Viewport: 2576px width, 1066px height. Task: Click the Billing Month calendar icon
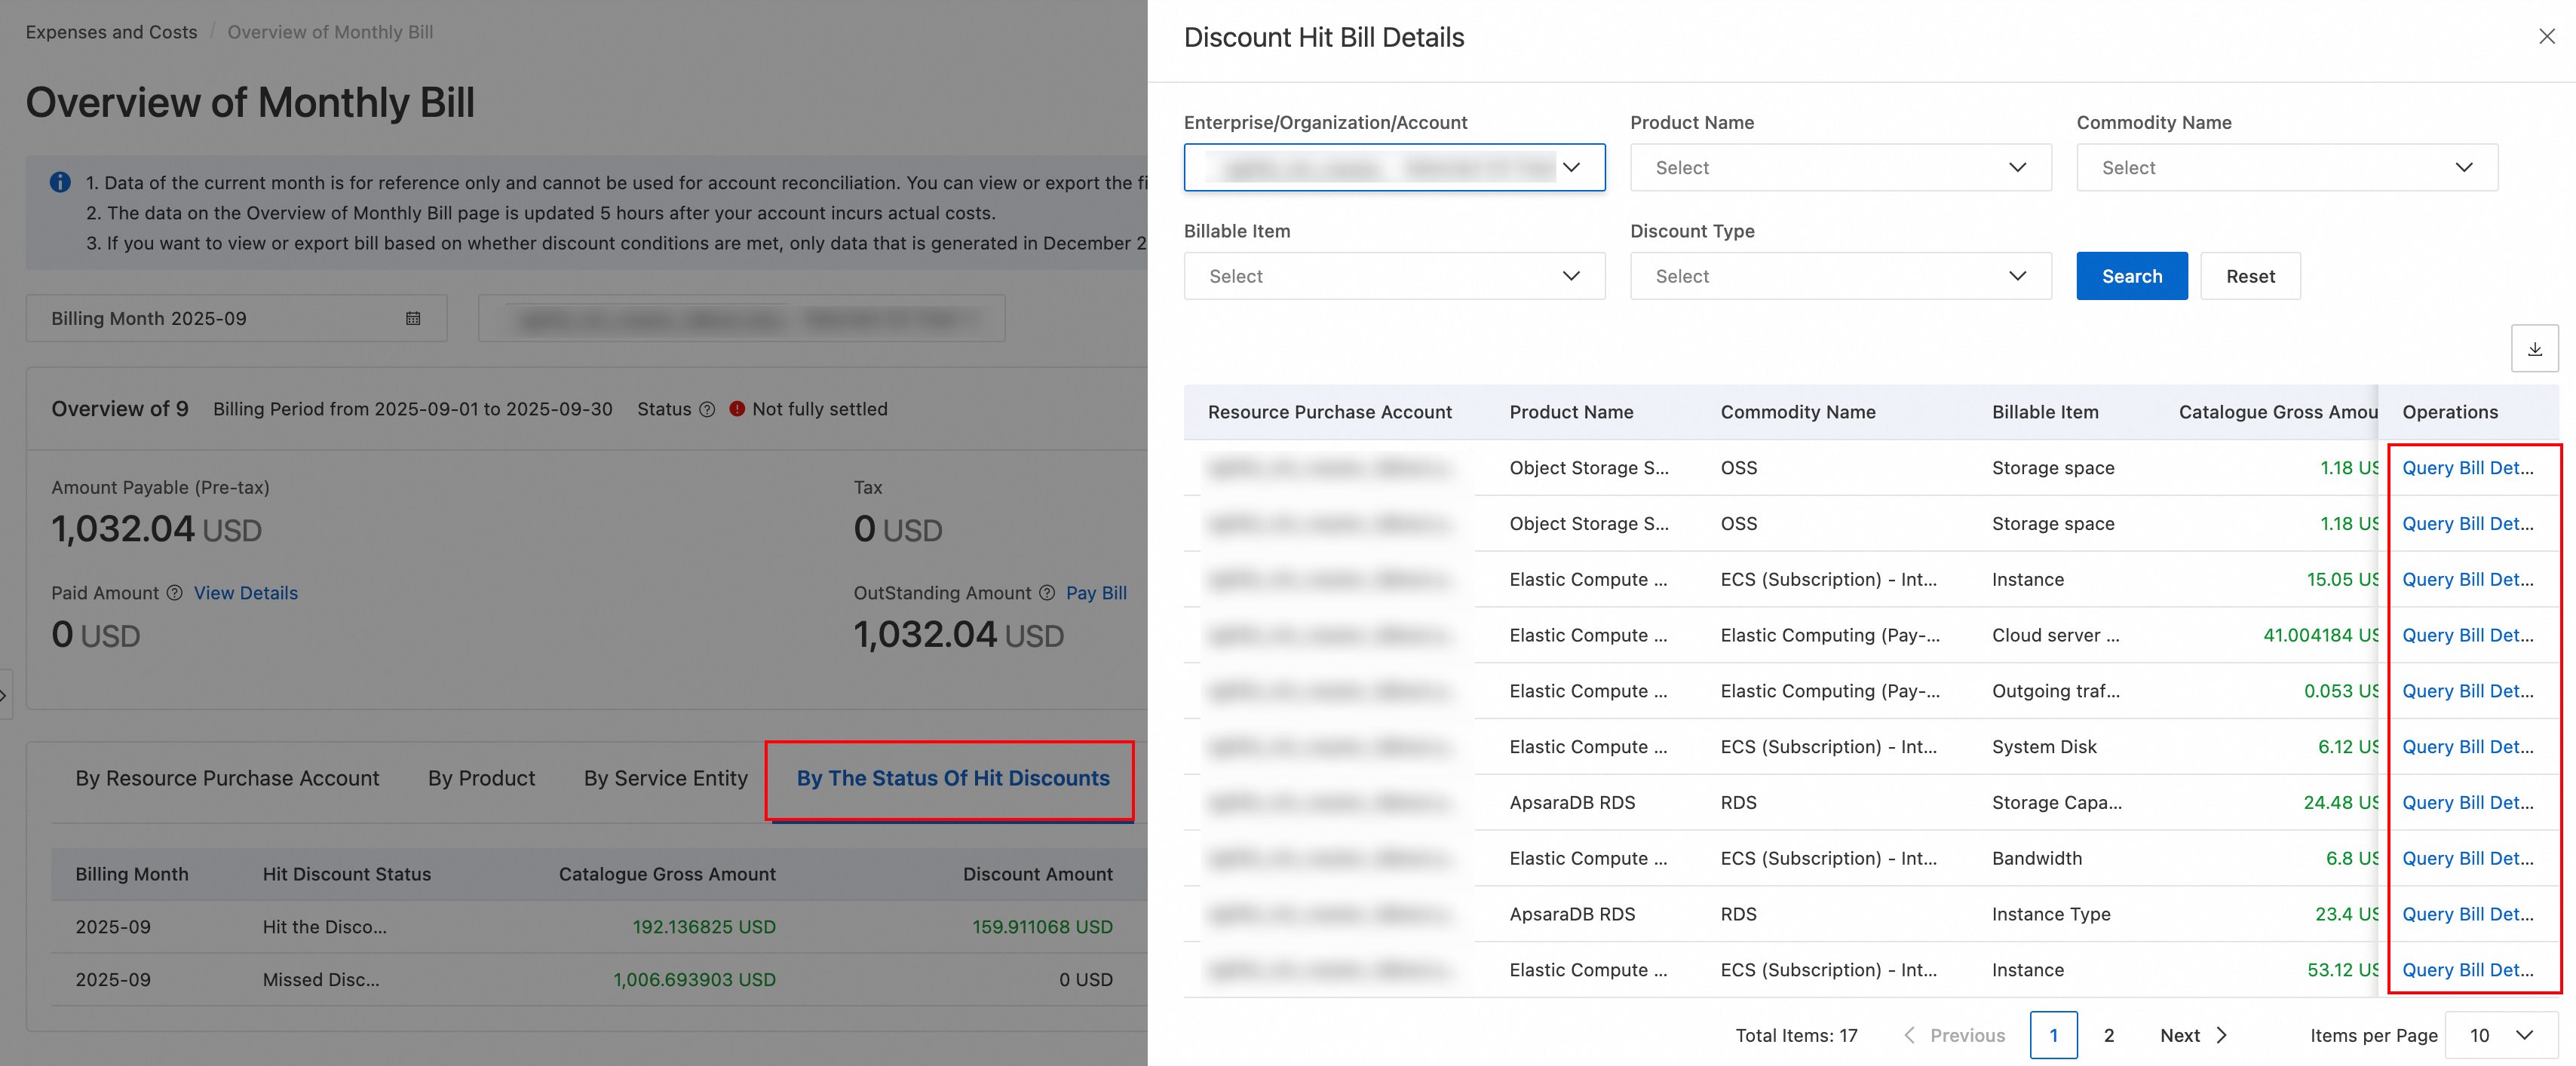point(413,318)
